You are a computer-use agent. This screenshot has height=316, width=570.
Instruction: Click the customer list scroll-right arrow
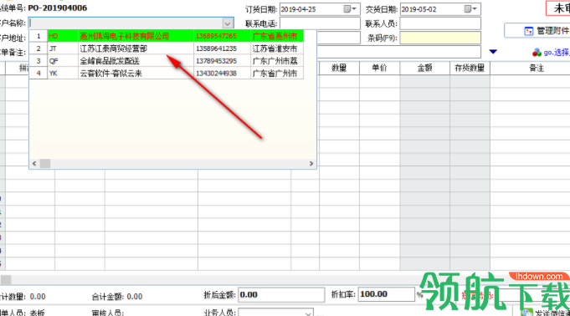[311, 164]
